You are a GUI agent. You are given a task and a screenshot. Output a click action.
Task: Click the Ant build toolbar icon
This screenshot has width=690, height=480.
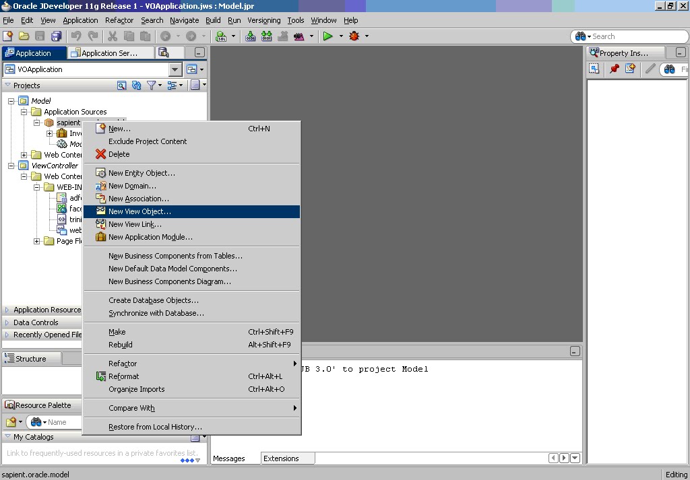tap(299, 36)
